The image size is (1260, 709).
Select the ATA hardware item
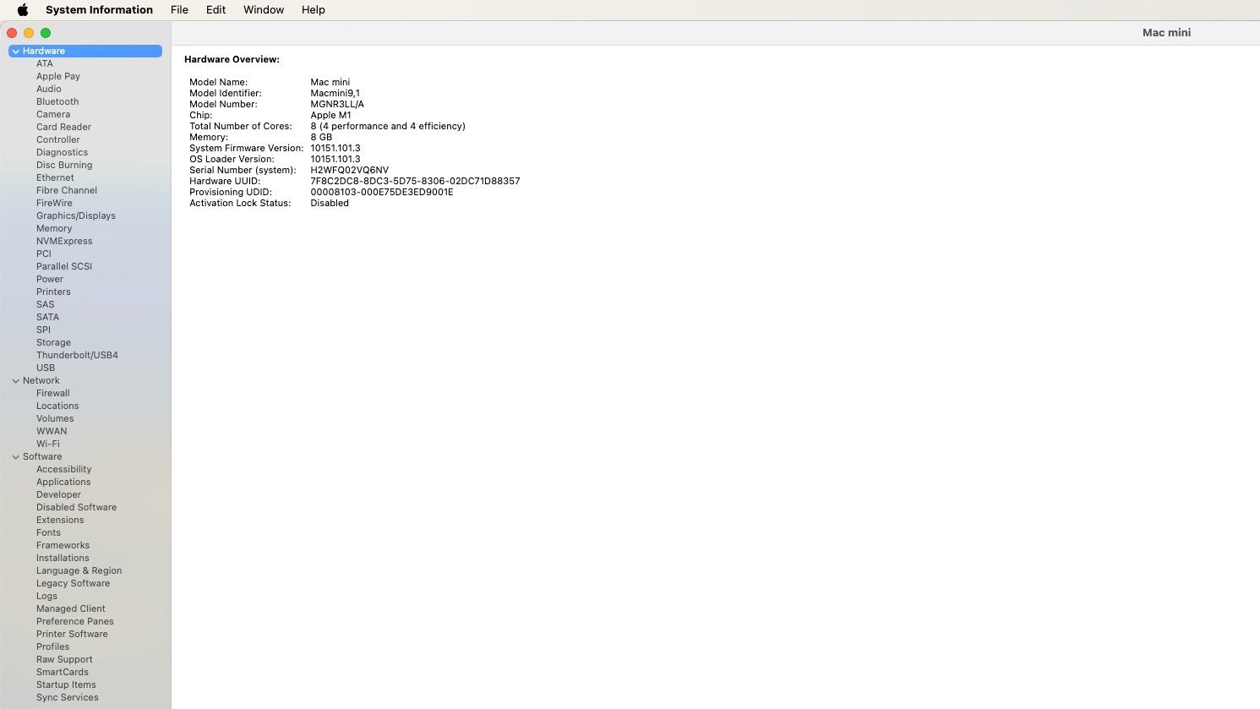point(45,64)
